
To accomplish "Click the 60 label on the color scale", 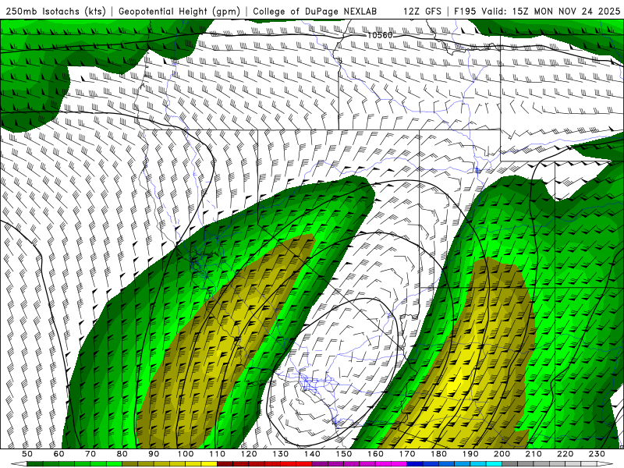I will pyautogui.click(x=58, y=454).
